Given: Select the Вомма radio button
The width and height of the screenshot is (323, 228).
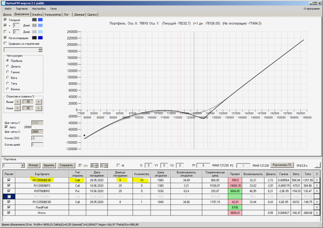Looking at the screenshot, I should 8,89.
